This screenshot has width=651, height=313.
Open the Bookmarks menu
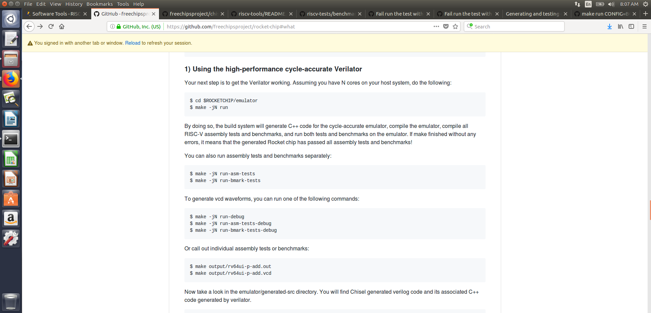pos(99,4)
